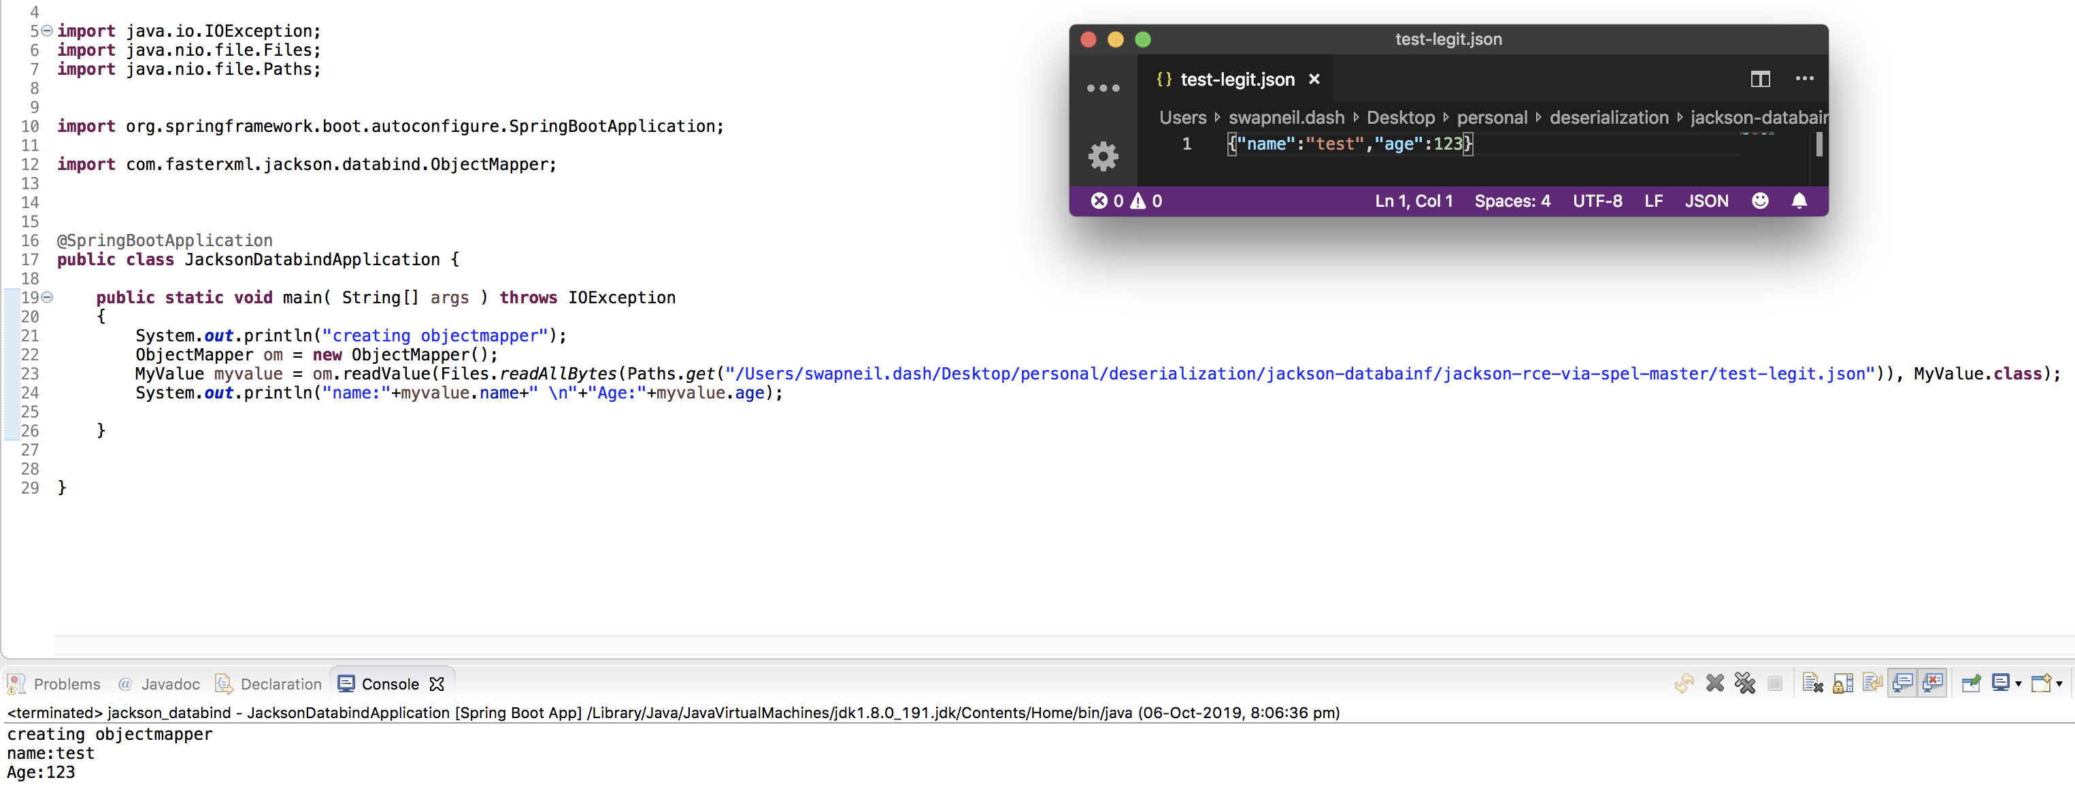
Task: Clear the Eclipse console output
Action: [x=1812, y=683]
